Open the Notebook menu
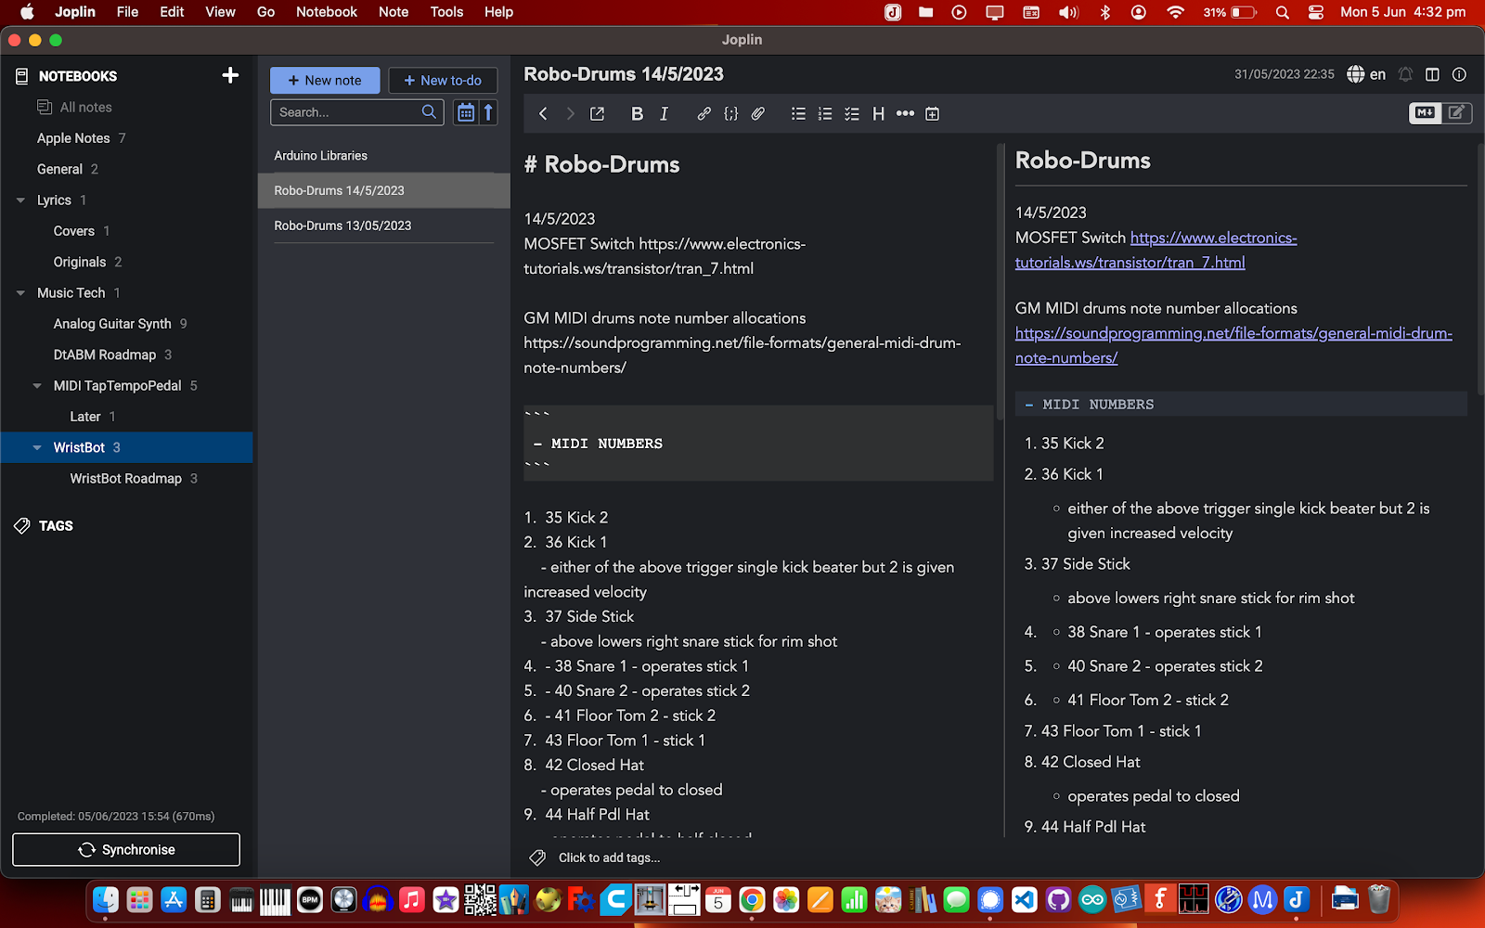This screenshot has height=928, width=1485. coord(327,12)
